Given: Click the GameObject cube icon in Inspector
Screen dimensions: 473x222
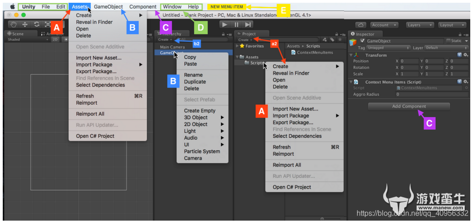Looking at the screenshot, I should coord(353,43).
